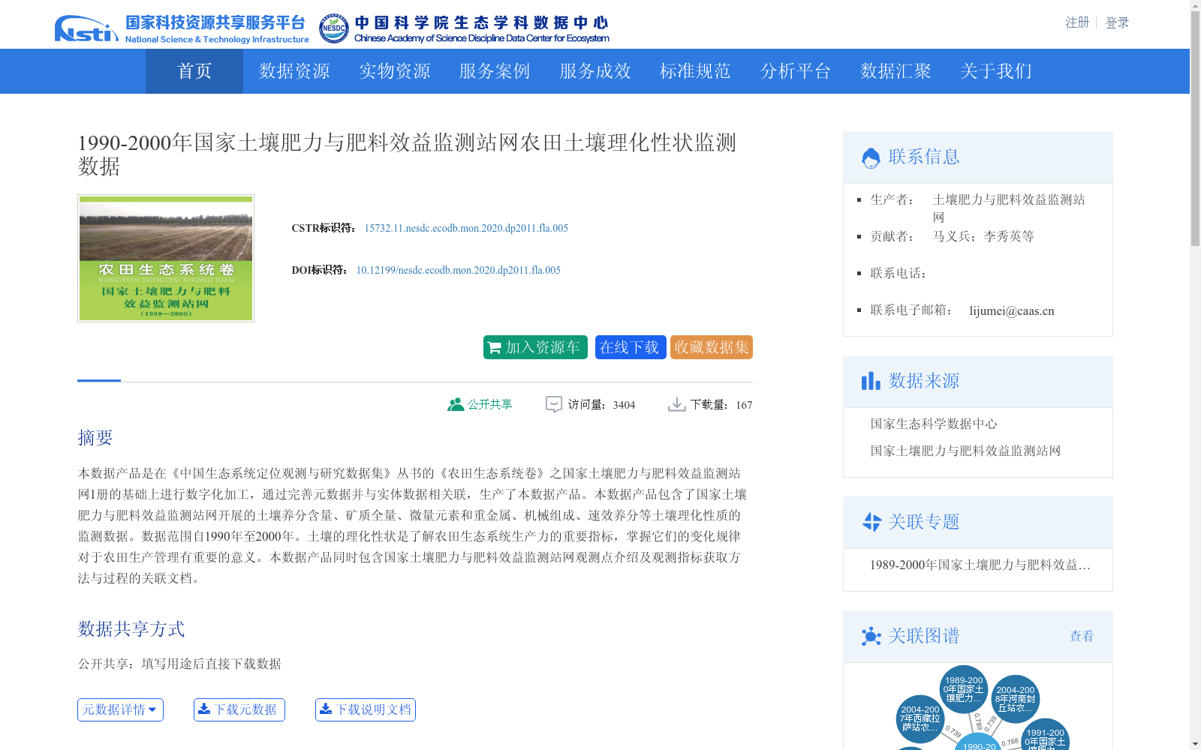This screenshot has width=1201, height=750.
Task: Click the 2004-2007年西藏拉萨站 graph node
Action: 920,718
